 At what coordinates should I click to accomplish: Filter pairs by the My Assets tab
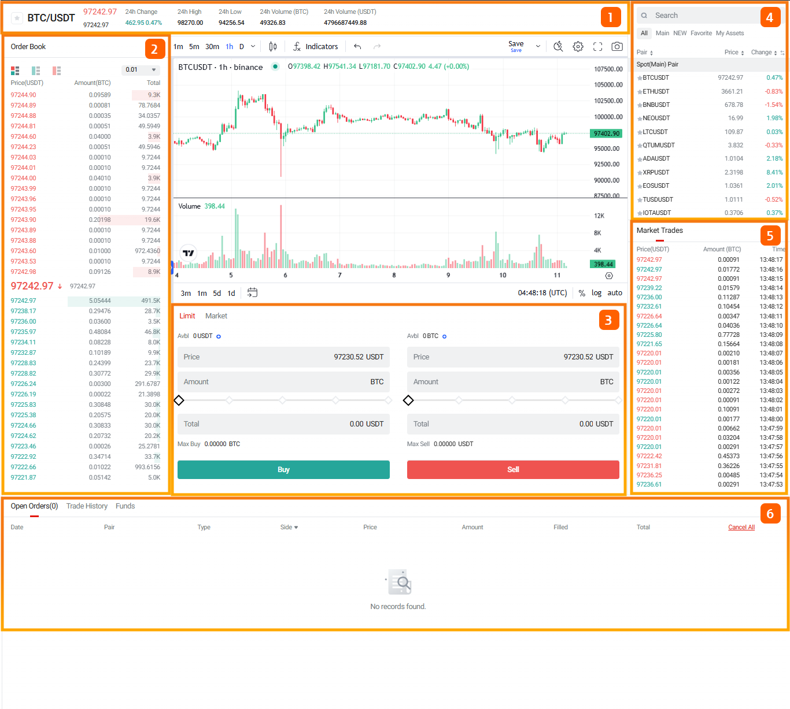point(730,34)
